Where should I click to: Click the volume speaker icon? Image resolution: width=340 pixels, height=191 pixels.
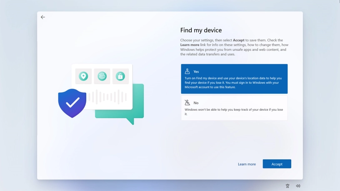click(x=298, y=186)
